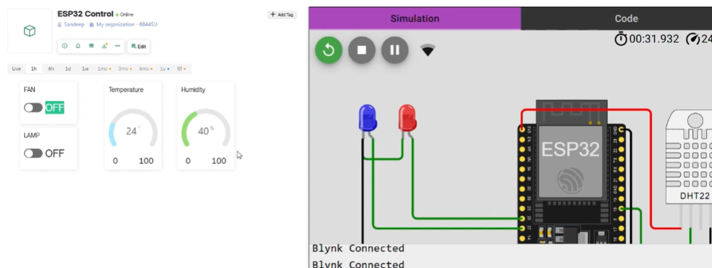712x268 pixels.
Task: Click the highlighted OFF label for FAN
Action: pos(55,107)
